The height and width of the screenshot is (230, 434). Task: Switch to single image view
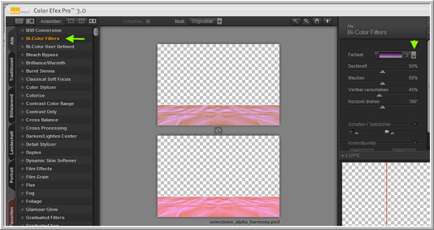coord(71,21)
